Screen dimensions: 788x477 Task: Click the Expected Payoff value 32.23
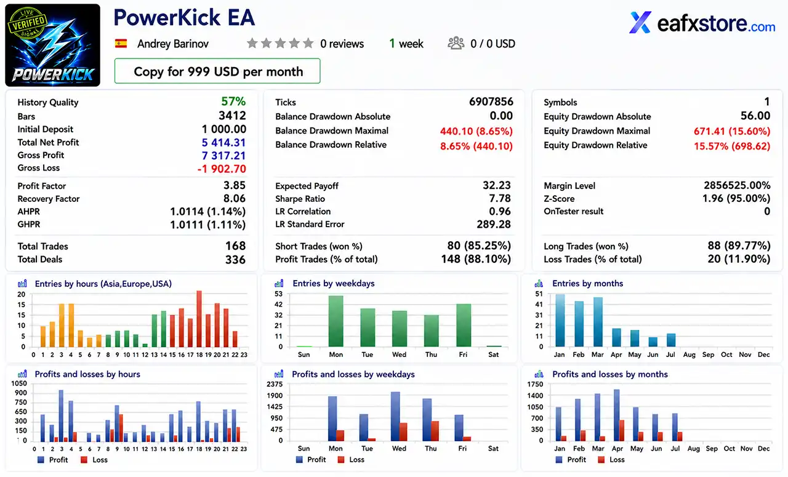(x=497, y=185)
